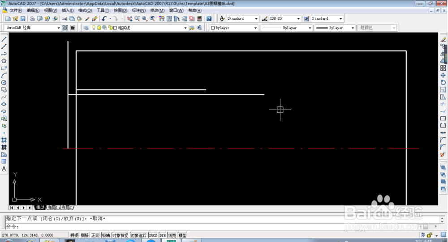The width and height of the screenshot is (448, 242).
Task: Click the Array modify tool
Action: 443,68
